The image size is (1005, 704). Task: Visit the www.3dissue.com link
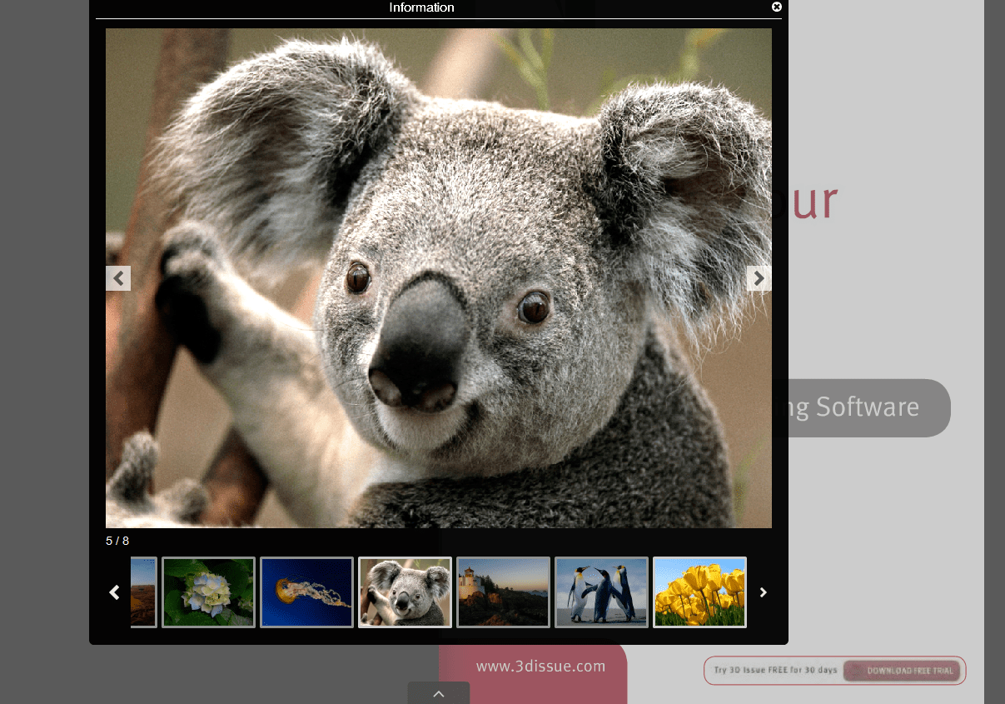click(541, 666)
